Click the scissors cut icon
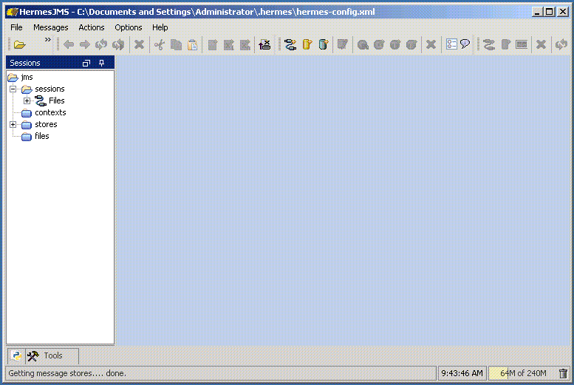574x385 pixels. click(159, 45)
